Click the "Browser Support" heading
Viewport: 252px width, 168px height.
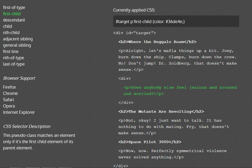19,78
